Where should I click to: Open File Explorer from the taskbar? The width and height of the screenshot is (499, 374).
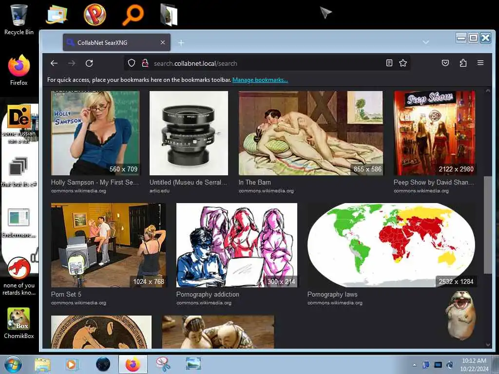tap(43, 364)
